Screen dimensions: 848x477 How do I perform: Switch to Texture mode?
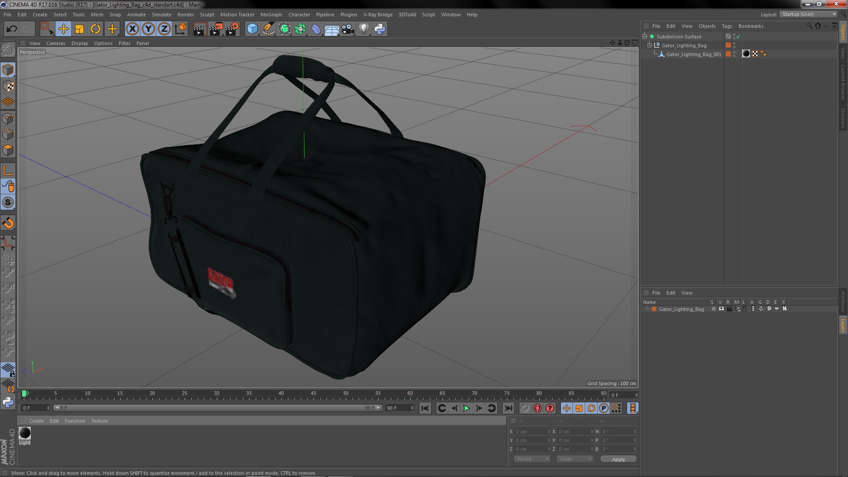point(8,86)
